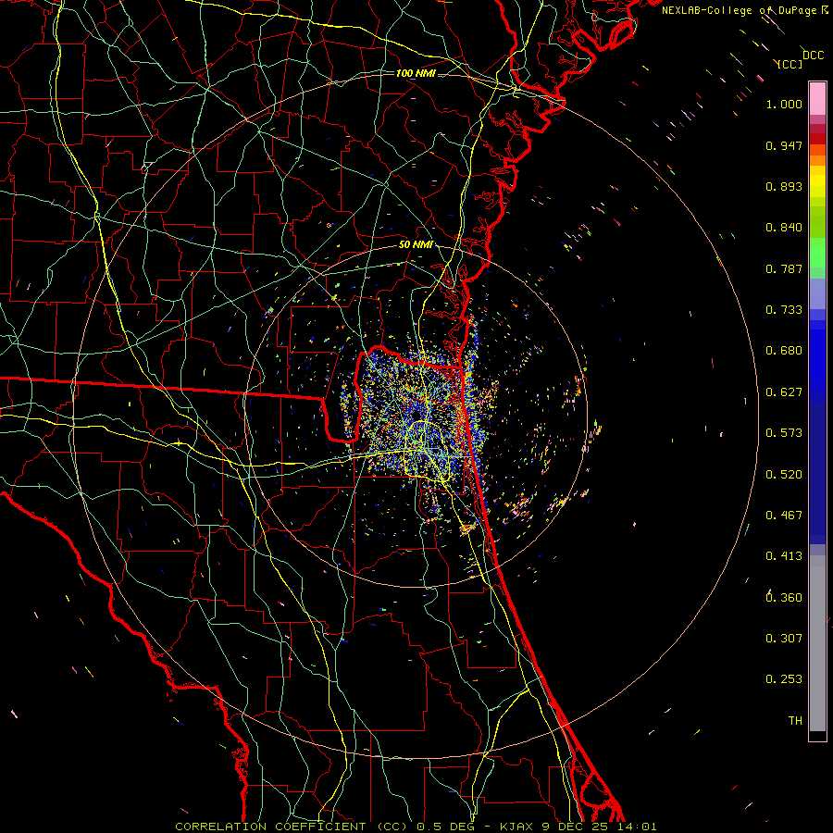Click the KJAX station identifier in the caption
Viewport: 833px width, 833px height.
(x=518, y=827)
